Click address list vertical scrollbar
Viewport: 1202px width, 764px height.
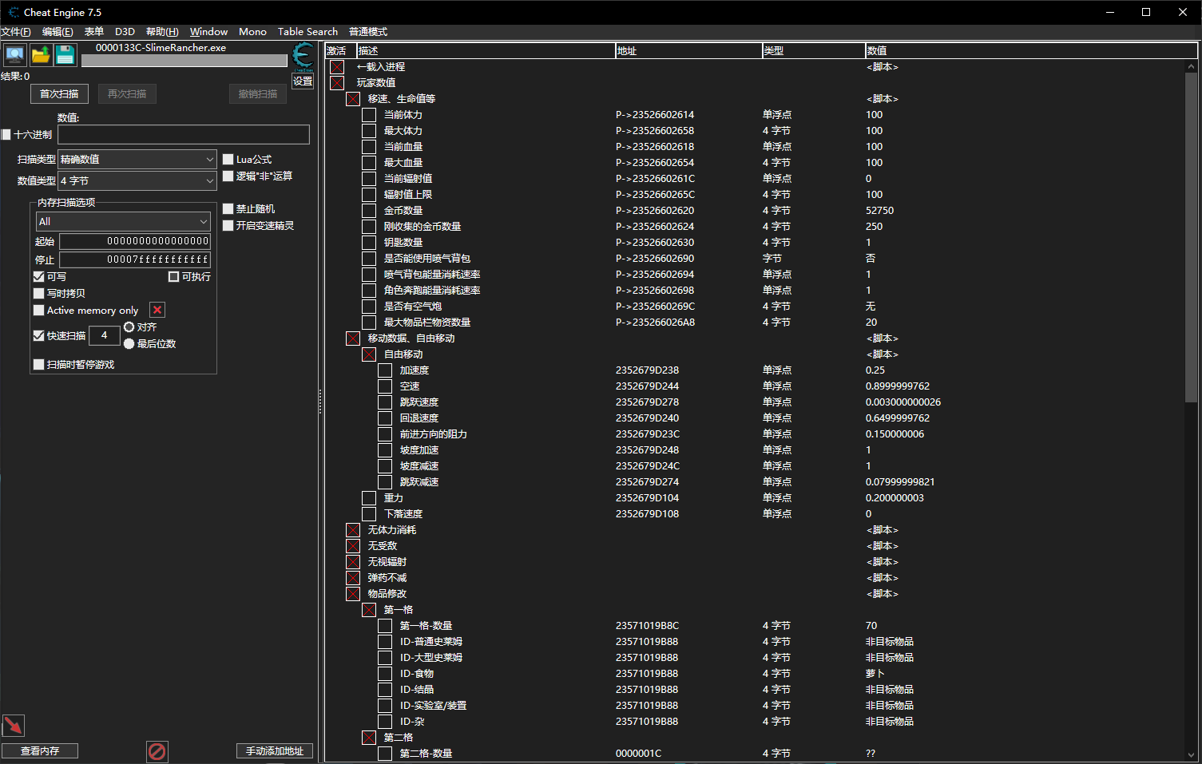[1191, 238]
